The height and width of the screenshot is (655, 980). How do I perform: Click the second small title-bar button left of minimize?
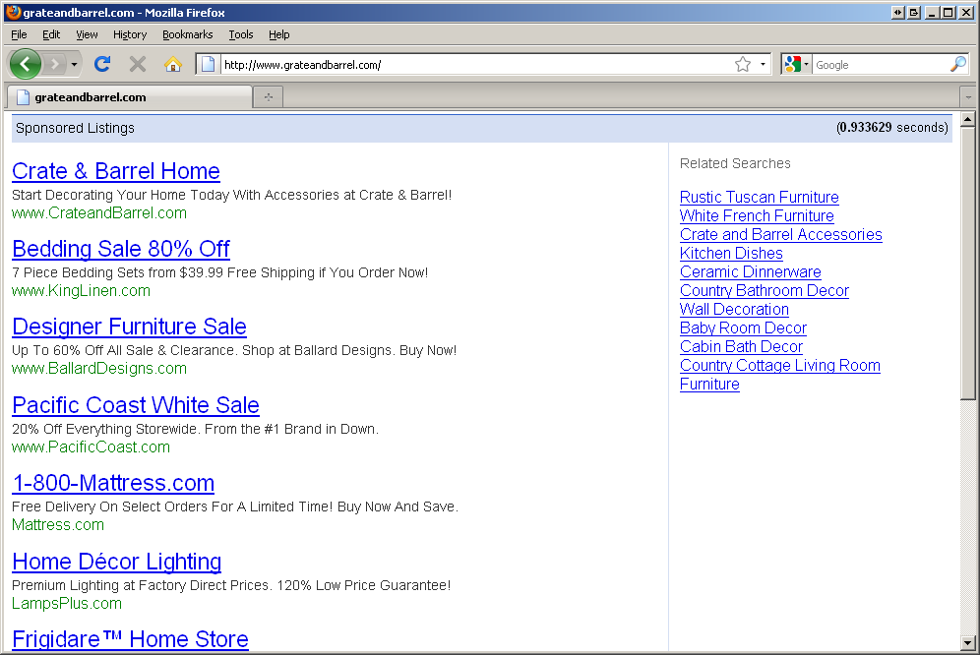pos(914,13)
